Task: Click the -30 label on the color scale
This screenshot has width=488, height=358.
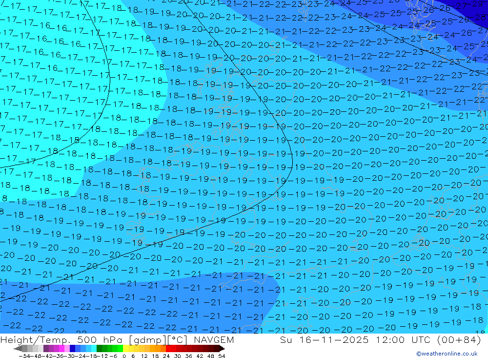Action: (69, 356)
